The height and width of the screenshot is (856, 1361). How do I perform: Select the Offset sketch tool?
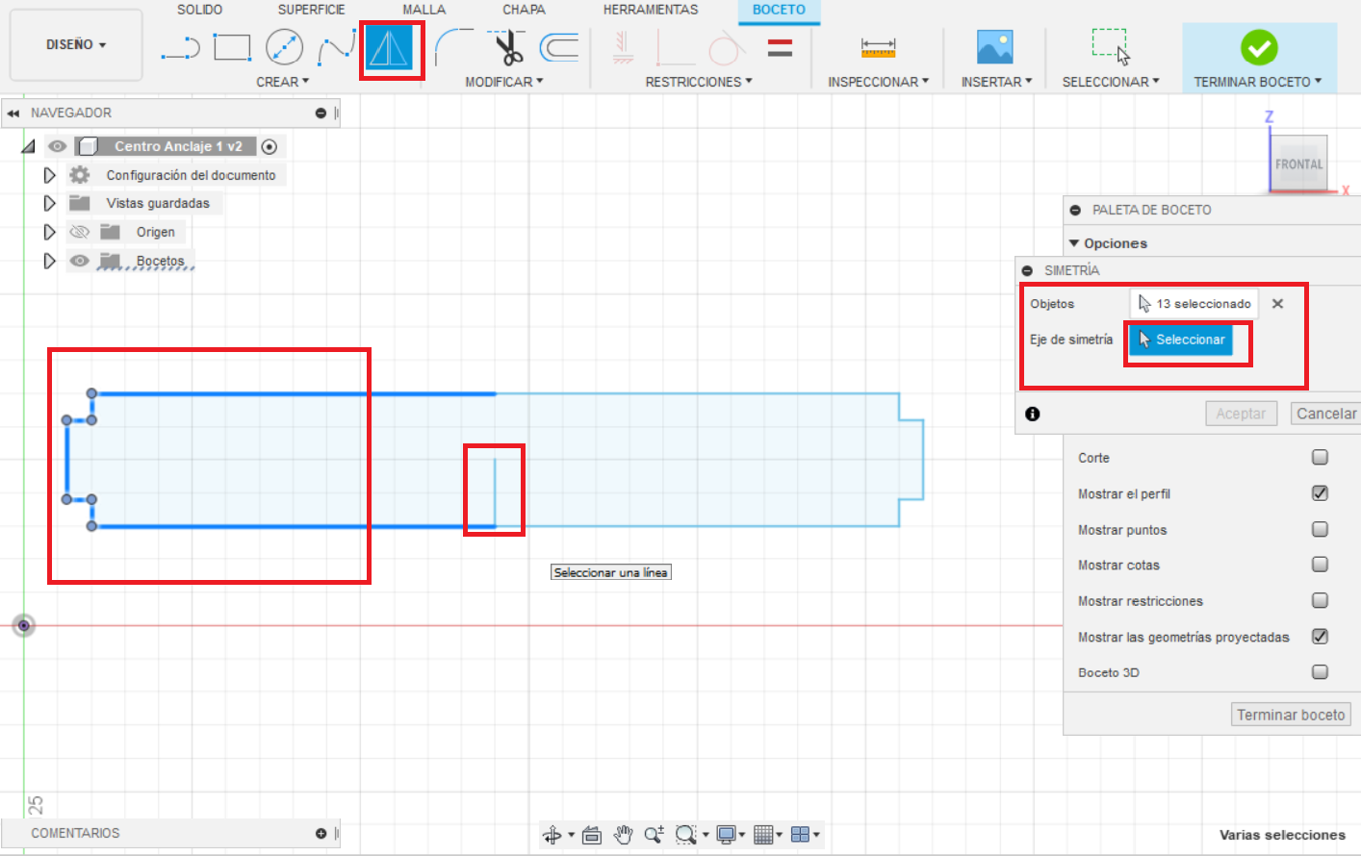(559, 47)
